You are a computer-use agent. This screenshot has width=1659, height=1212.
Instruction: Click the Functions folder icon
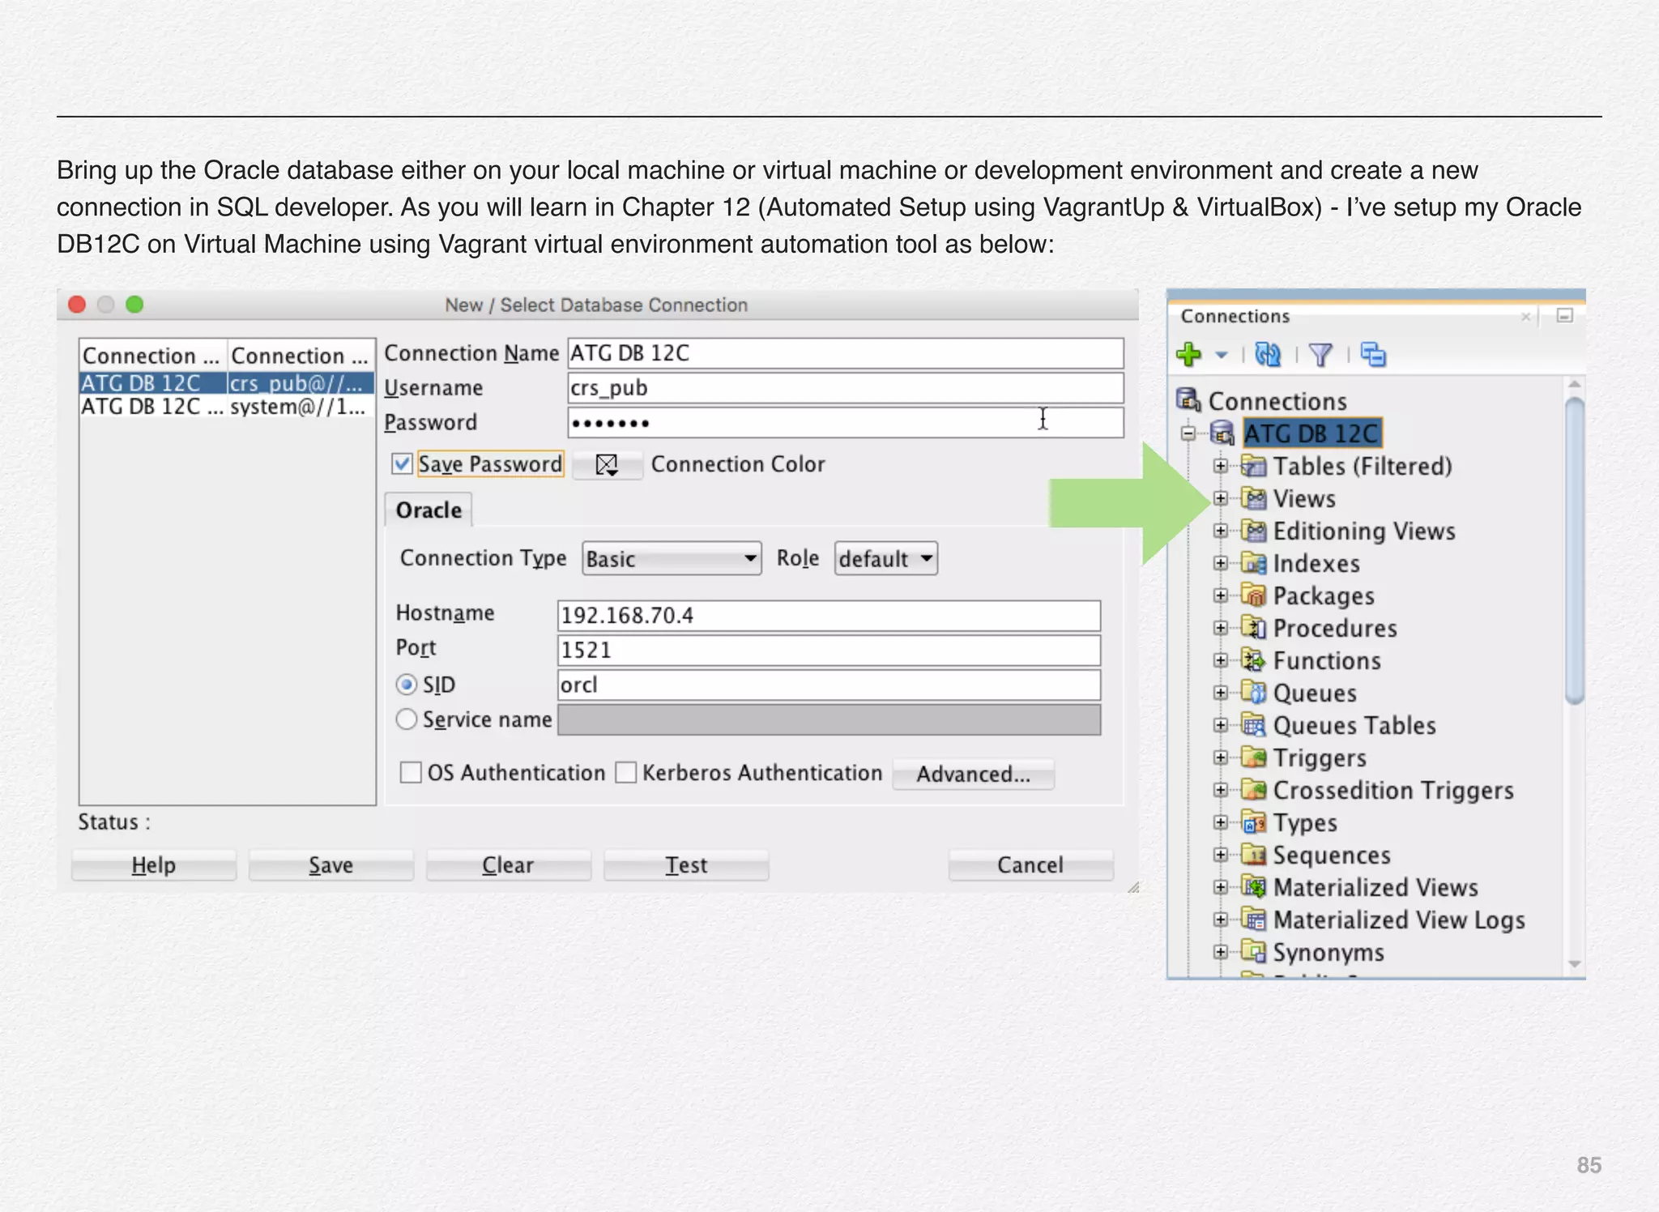(1253, 660)
